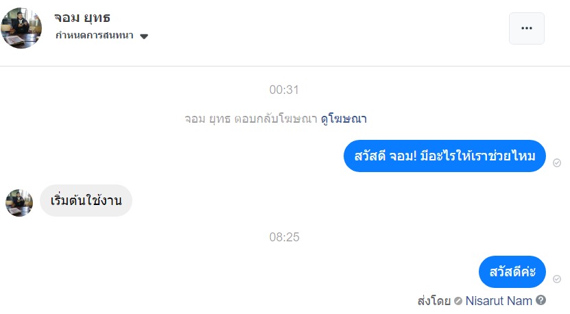Click the question mark help icon
This screenshot has height=314, width=570.
[x=541, y=300]
